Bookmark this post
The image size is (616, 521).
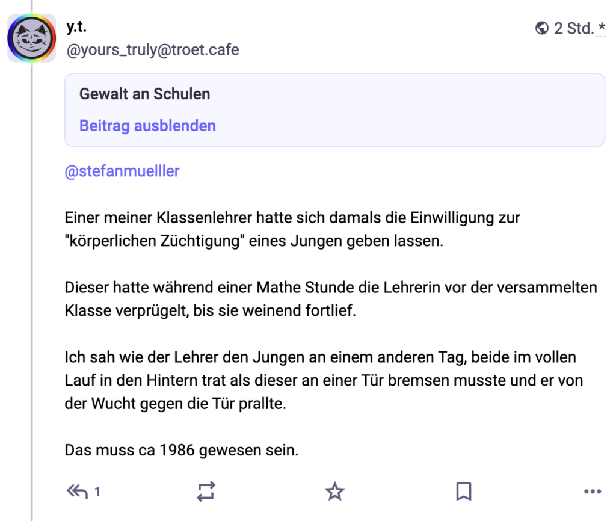(463, 492)
